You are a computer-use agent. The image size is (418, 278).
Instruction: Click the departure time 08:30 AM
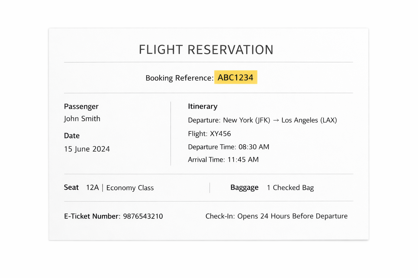point(254,147)
